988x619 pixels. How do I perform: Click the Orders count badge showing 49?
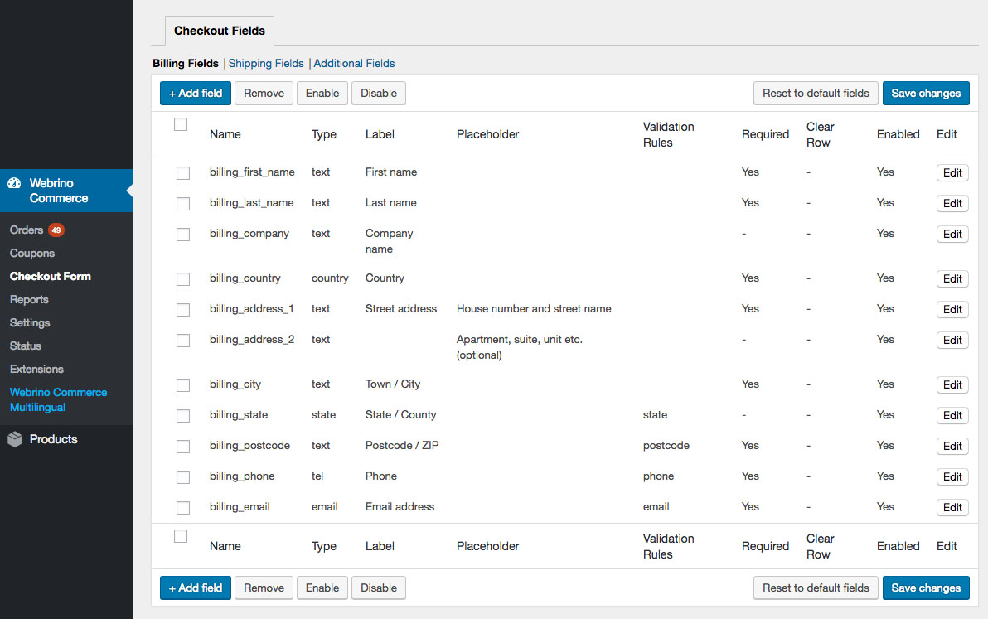point(56,230)
